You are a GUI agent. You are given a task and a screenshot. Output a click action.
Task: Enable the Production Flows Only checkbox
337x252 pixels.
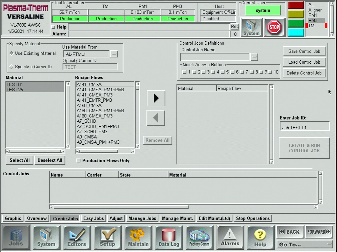pyautogui.click(x=78, y=161)
